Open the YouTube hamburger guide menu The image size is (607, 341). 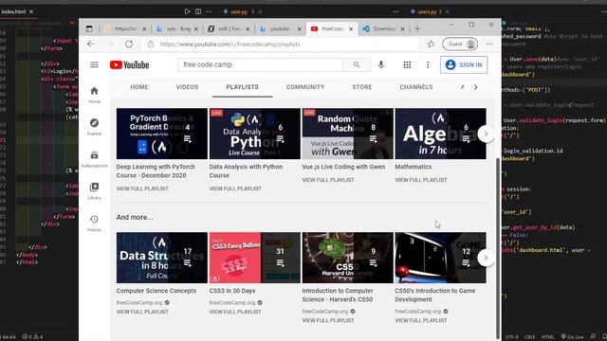(x=94, y=64)
